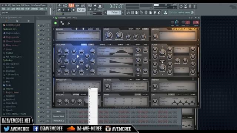This screenshot has height=133, width=237.
Task: Select SYNTH 2 tab
Action: pos(103,45)
